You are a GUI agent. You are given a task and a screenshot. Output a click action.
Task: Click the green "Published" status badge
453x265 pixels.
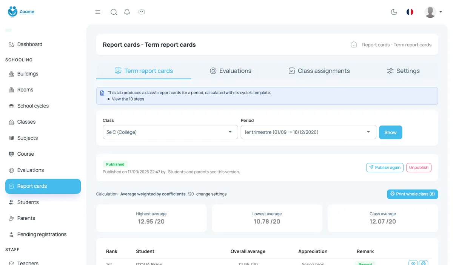pyautogui.click(x=115, y=164)
